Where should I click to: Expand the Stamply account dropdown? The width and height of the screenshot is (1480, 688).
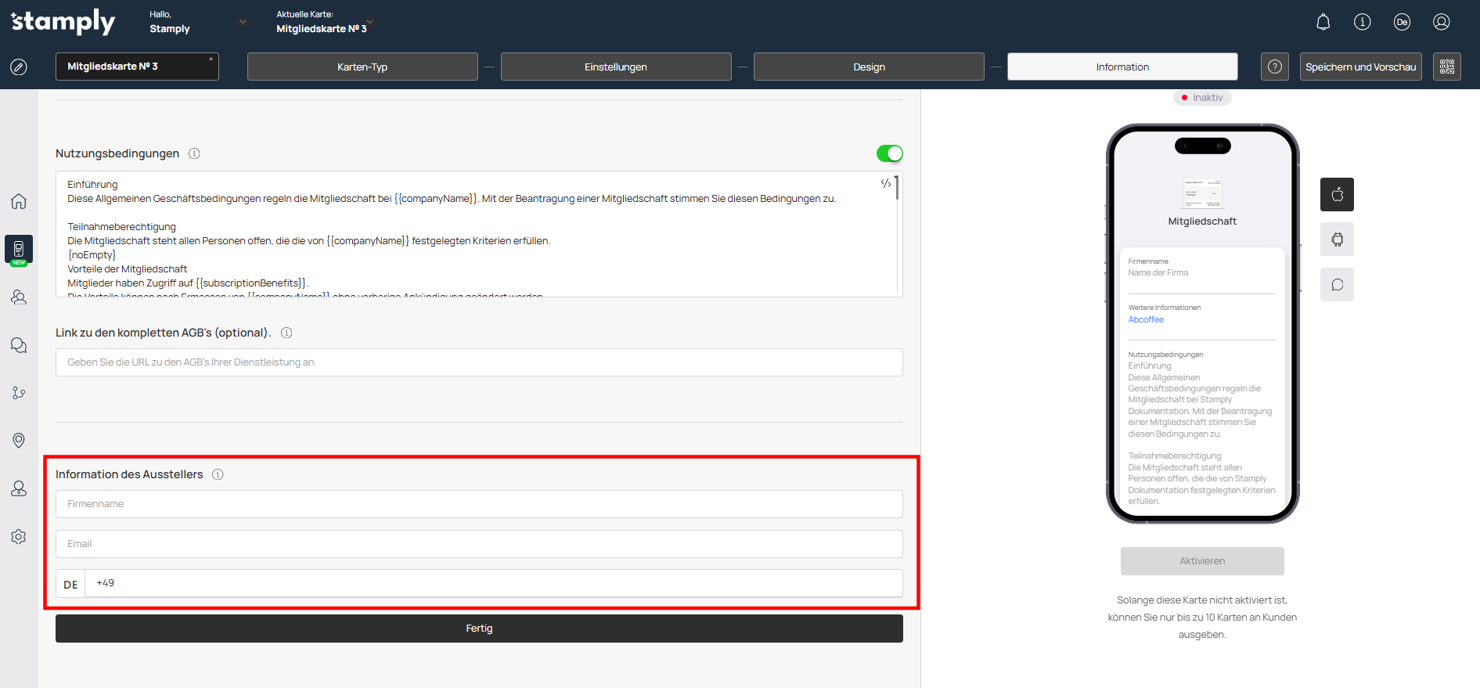(x=243, y=22)
